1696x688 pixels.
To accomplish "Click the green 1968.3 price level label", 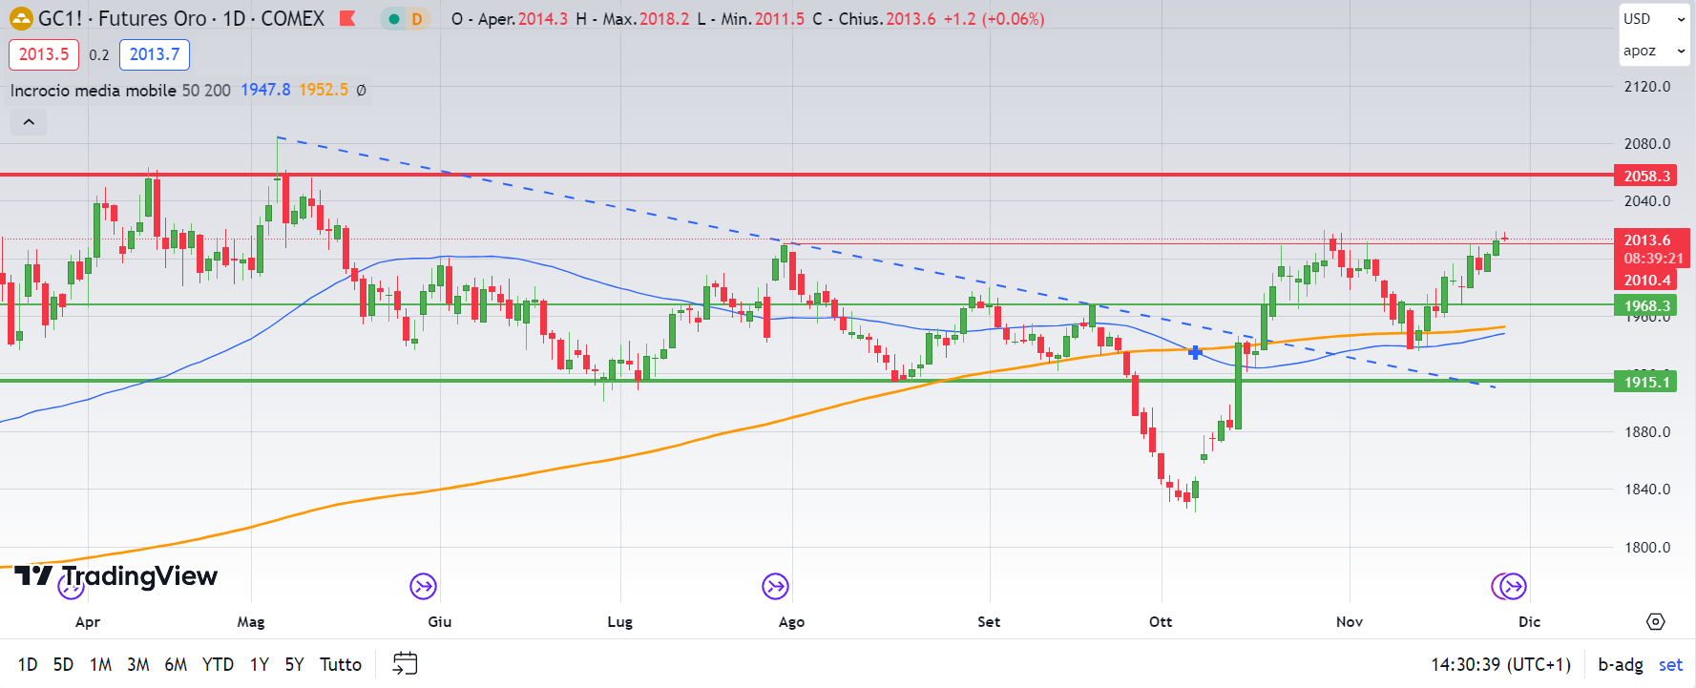I will pyautogui.click(x=1647, y=305).
